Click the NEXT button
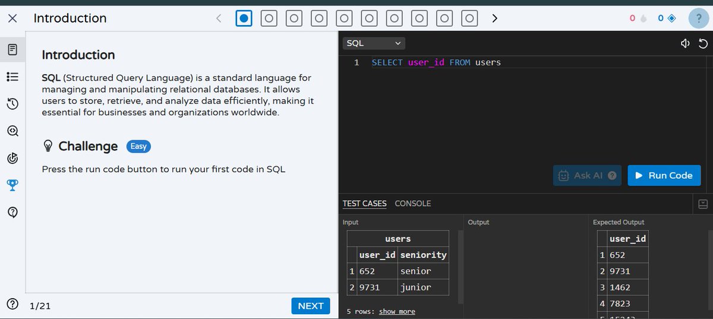 coord(311,306)
